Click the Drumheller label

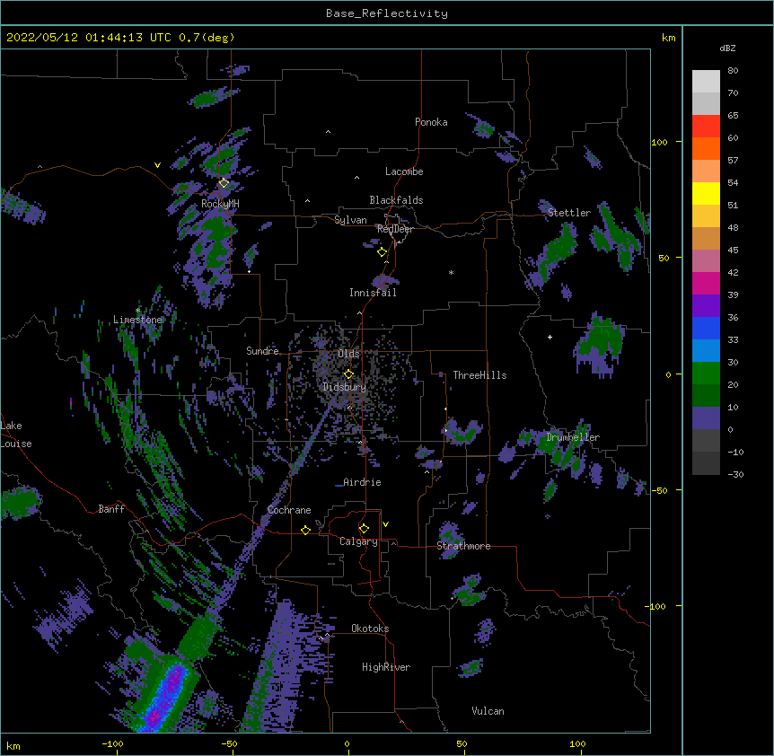point(573,437)
